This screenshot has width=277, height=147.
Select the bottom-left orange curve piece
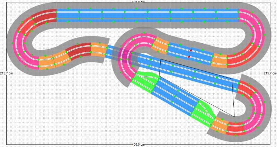point(46,62)
